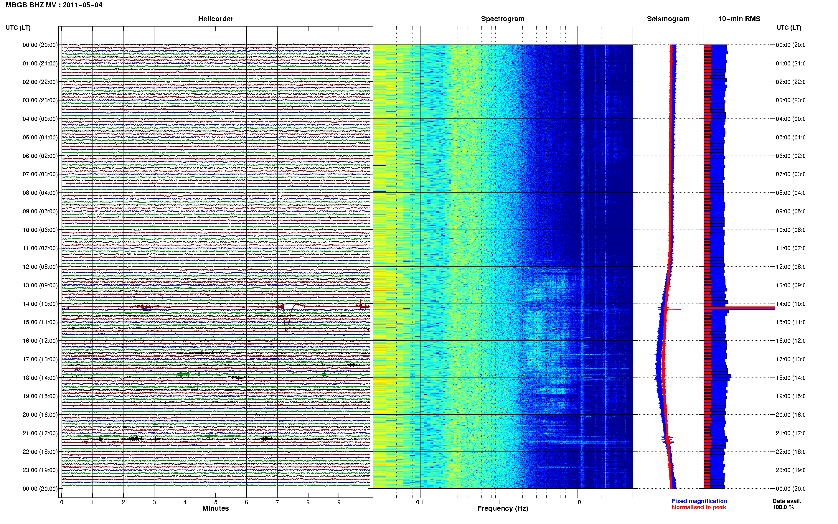Click left time label '18:00 (14:00)'
Viewport: 838px width, 524px height.
[40, 378]
